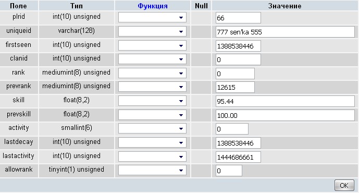Click the plrid value field containing 66
This screenshot has width=359, height=193.
coord(238,18)
